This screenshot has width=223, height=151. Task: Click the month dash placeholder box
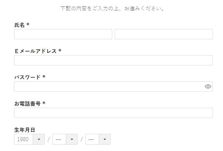[59, 139]
